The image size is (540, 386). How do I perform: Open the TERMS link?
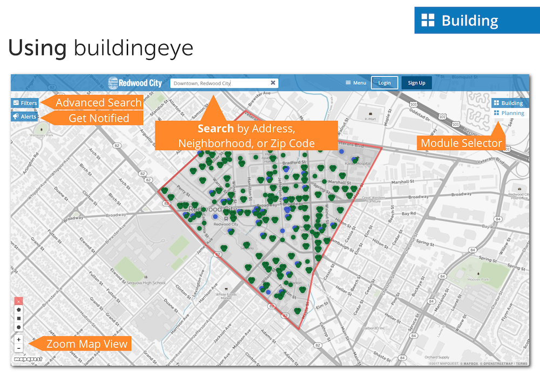coord(522,364)
